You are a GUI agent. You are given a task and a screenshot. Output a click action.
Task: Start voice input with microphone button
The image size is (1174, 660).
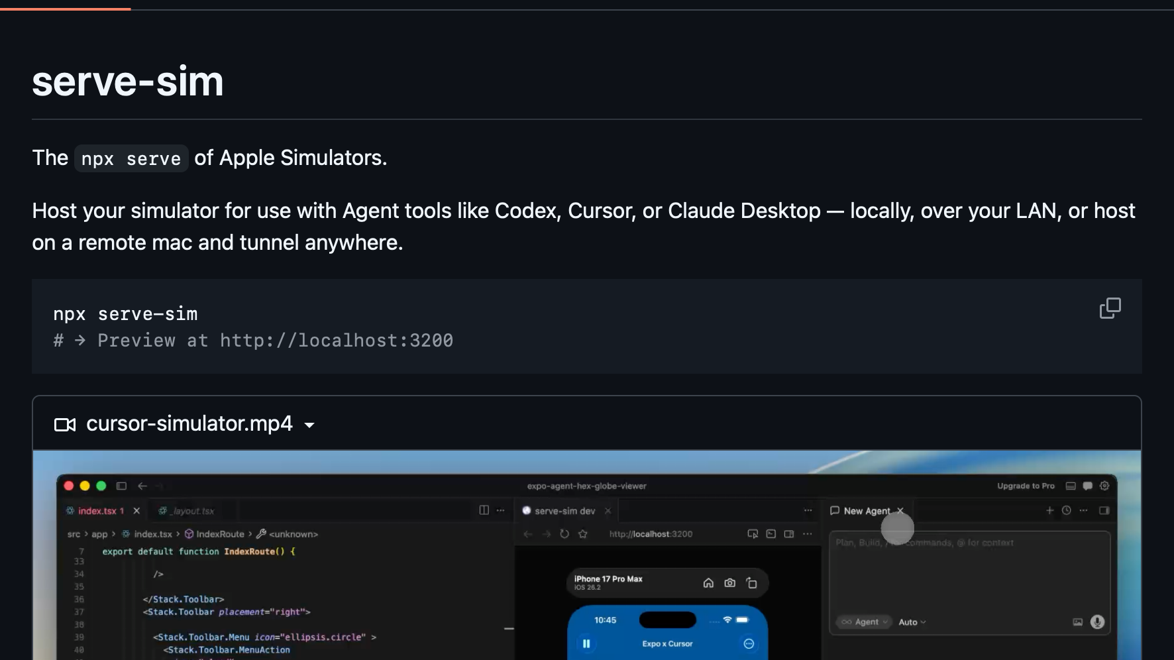pos(1097,622)
